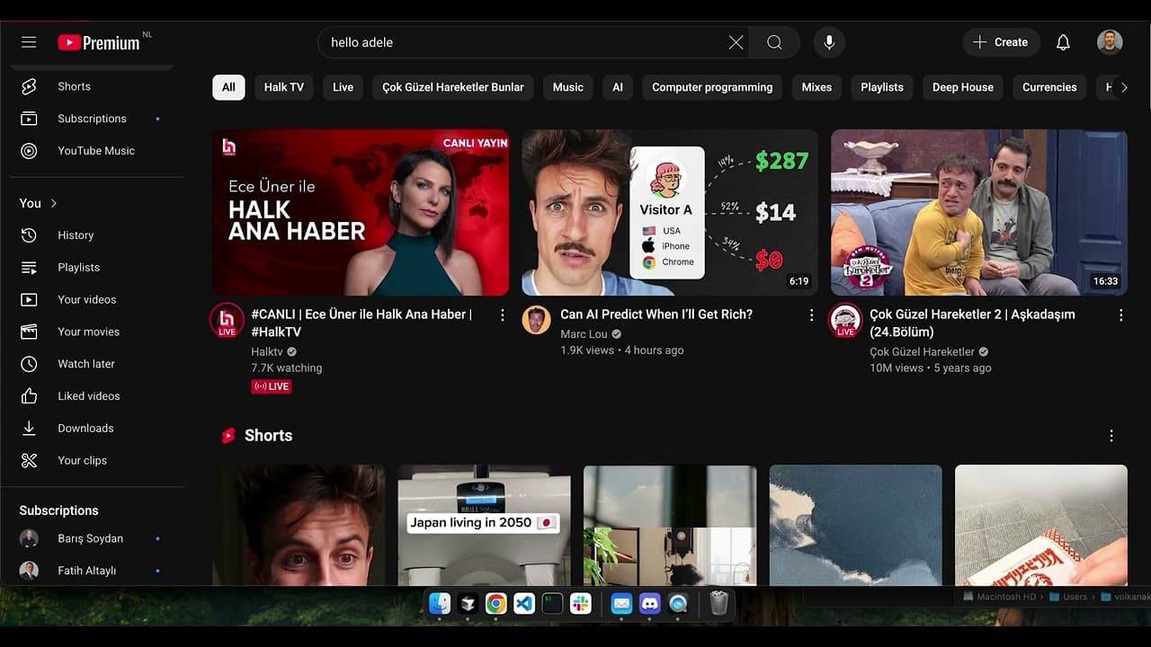Click the red LIVE badge under Halktv
This screenshot has height=647, width=1151.
[272, 386]
